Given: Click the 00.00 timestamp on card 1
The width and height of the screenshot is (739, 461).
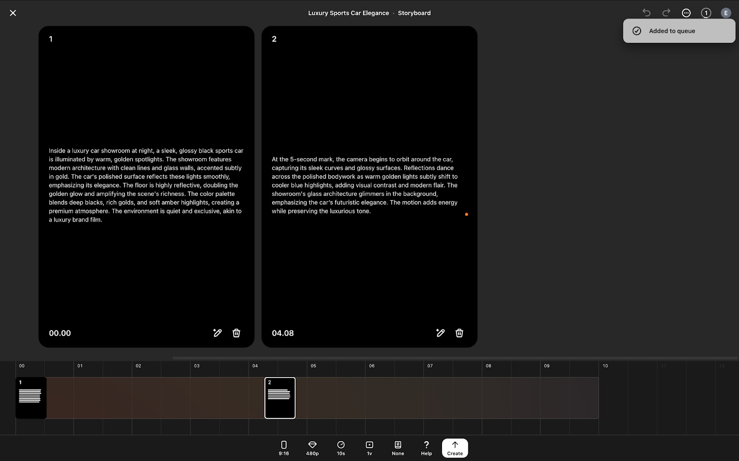Looking at the screenshot, I should tap(60, 333).
